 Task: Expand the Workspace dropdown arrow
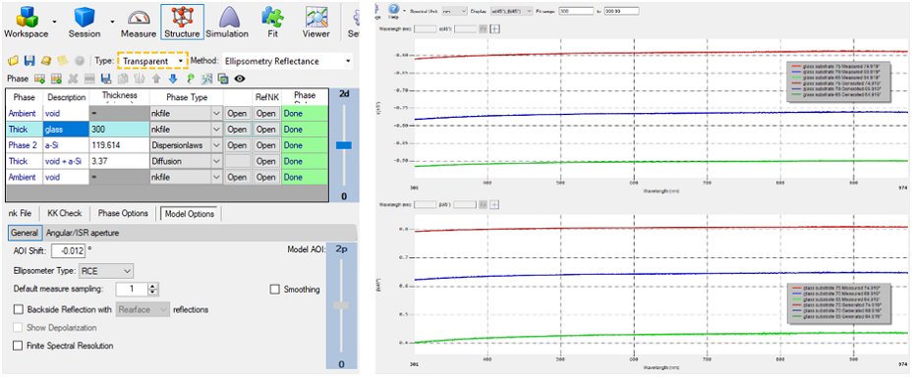coord(55,22)
